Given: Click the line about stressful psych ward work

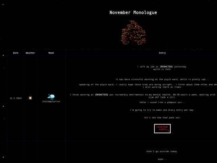Looking at the screenshot, I should [162, 79].
